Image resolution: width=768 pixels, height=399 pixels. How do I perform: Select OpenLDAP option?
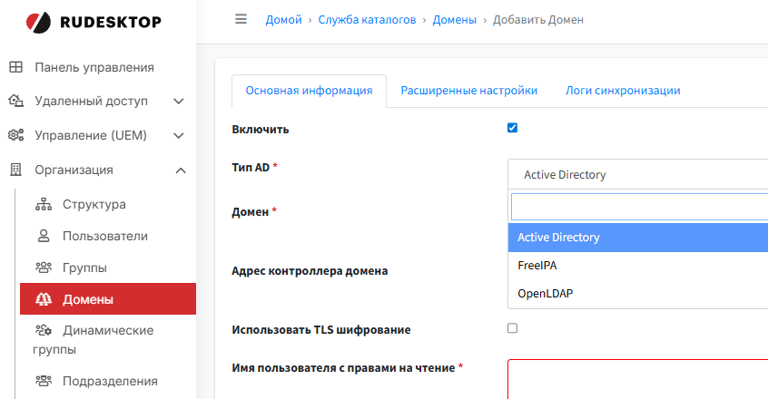(x=637, y=294)
